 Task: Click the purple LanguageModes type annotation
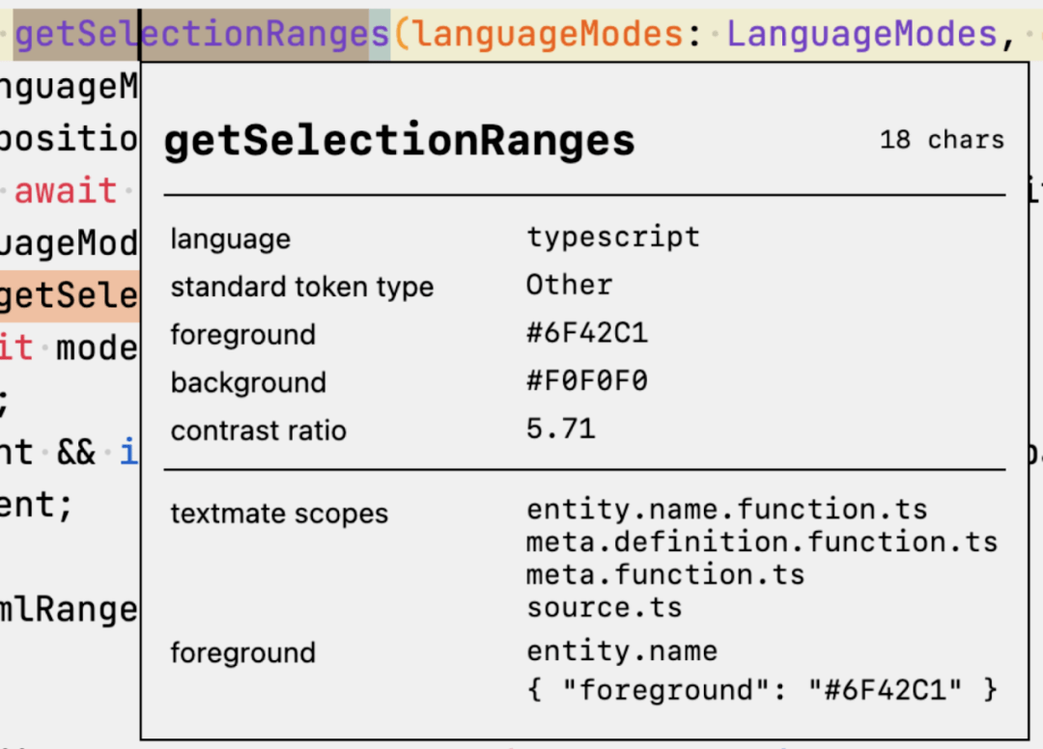[x=861, y=35]
